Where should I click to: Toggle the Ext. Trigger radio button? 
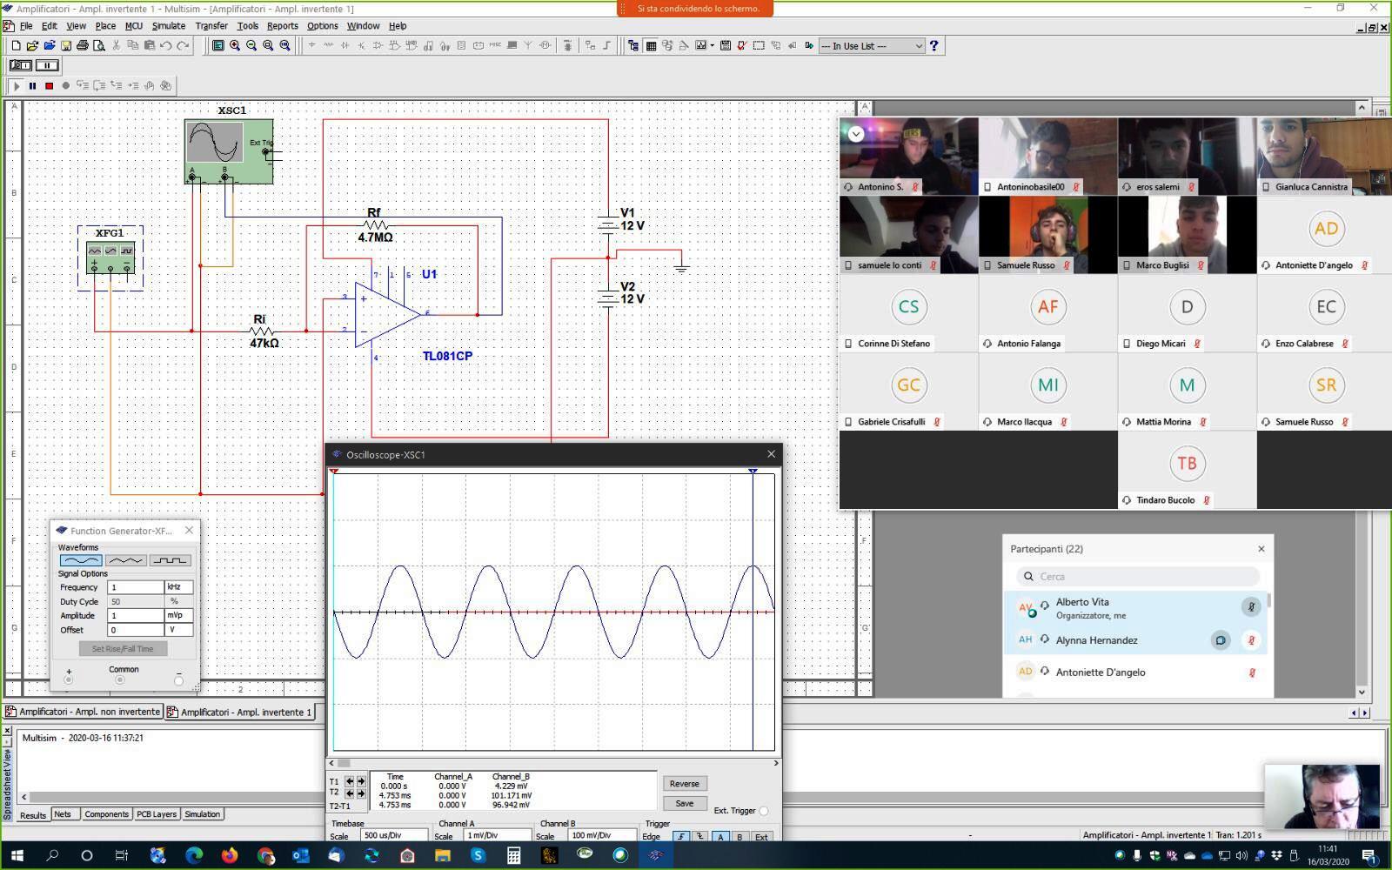point(763,811)
